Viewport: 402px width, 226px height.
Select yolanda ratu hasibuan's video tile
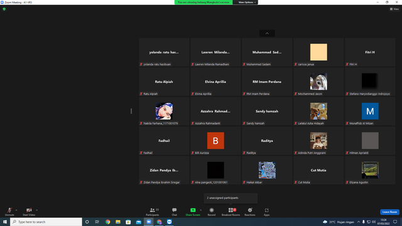click(x=164, y=52)
